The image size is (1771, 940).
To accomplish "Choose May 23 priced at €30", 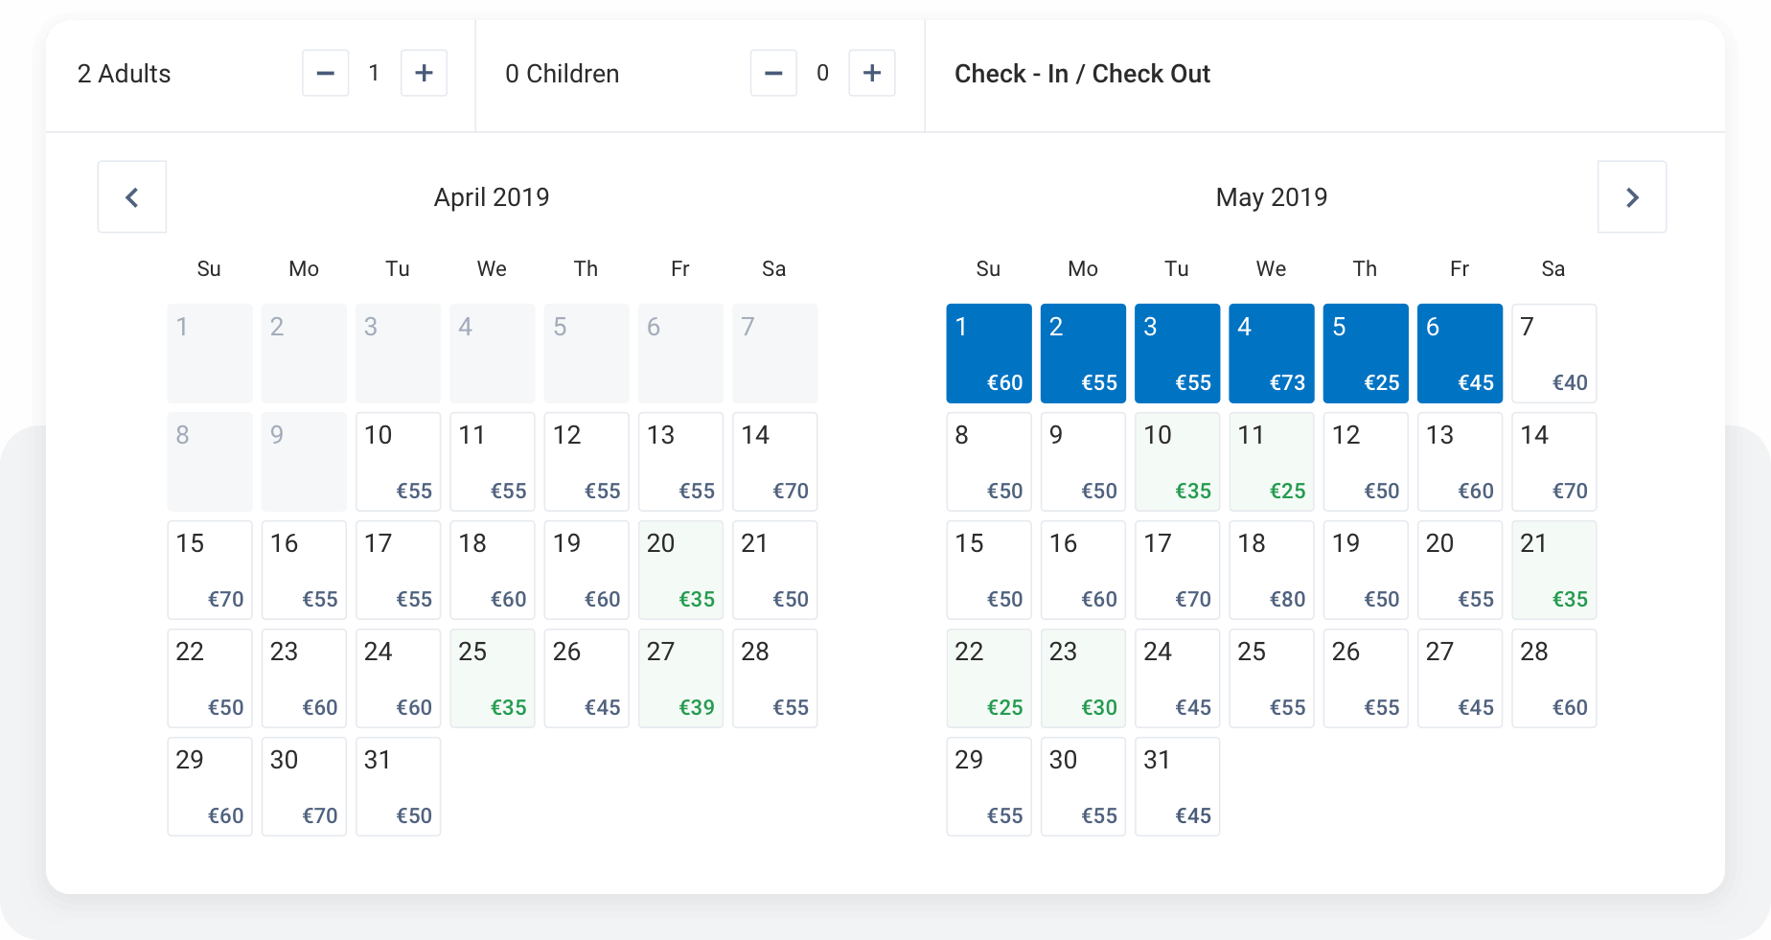I will coord(1082,677).
